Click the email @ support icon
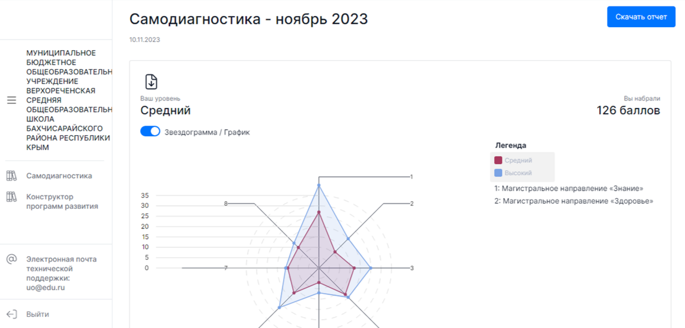The image size is (685, 328). pos(11,259)
